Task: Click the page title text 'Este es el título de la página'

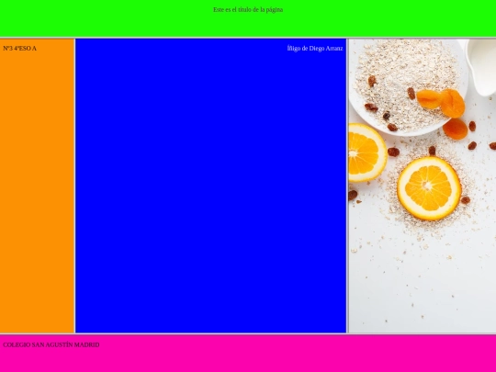Action: point(248,10)
